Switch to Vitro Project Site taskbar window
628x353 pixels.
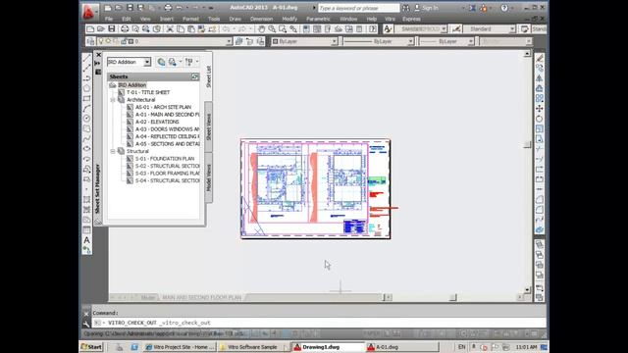pyautogui.click(x=181, y=347)
